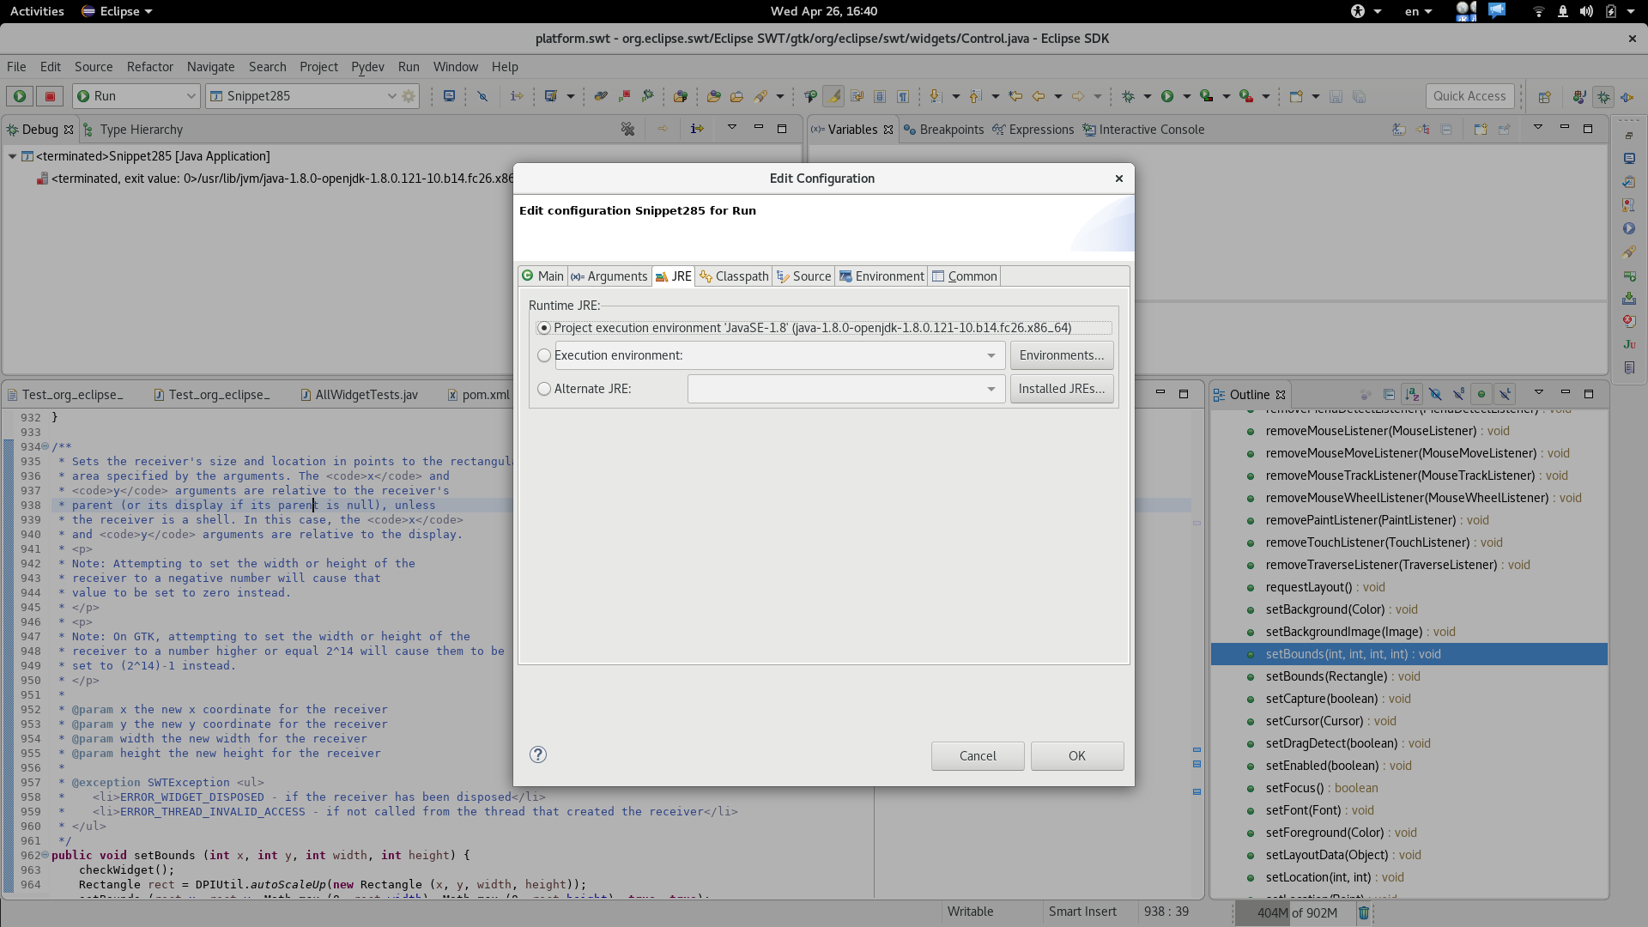Screen dimensions: 1648x927
Task: Toggle Hide Local Types icon in Outline
Action: pos(1505,394)
